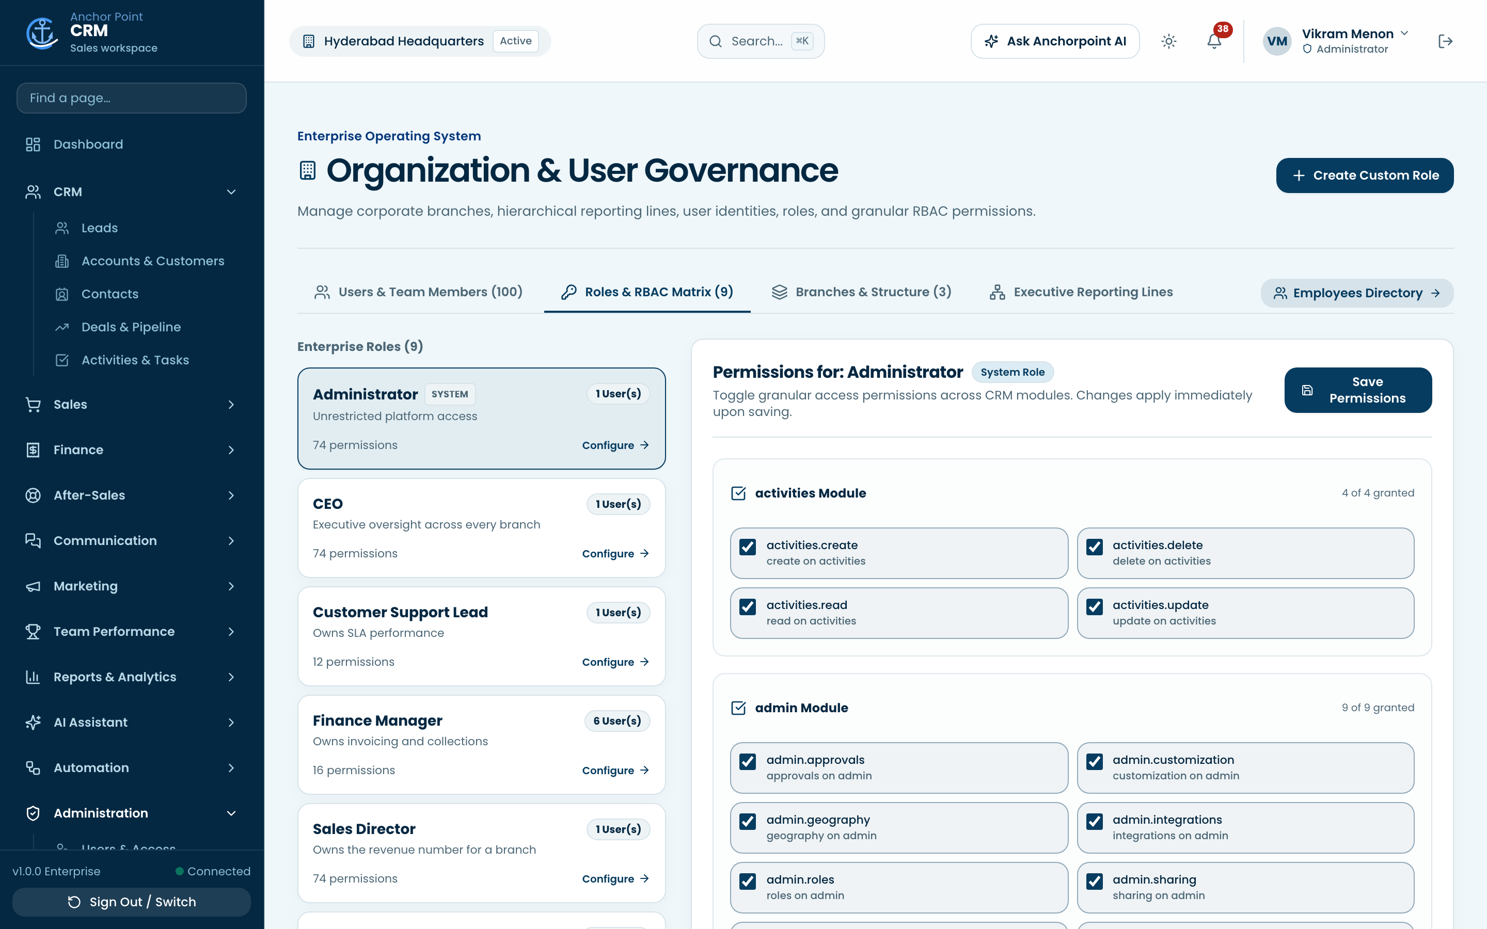Click the admin Module select-all icon
The width and height of the screenshot is (1487, 929).
738,708
